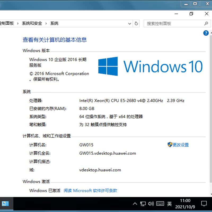Open the volume speaker tray icon

tap(151, 204)
